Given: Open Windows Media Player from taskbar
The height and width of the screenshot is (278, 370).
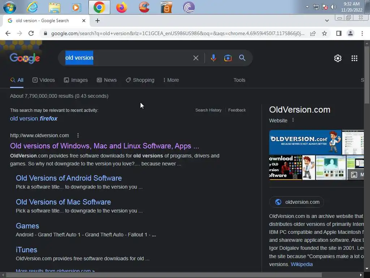Looking at the screenshot, I should pos(77,7).
